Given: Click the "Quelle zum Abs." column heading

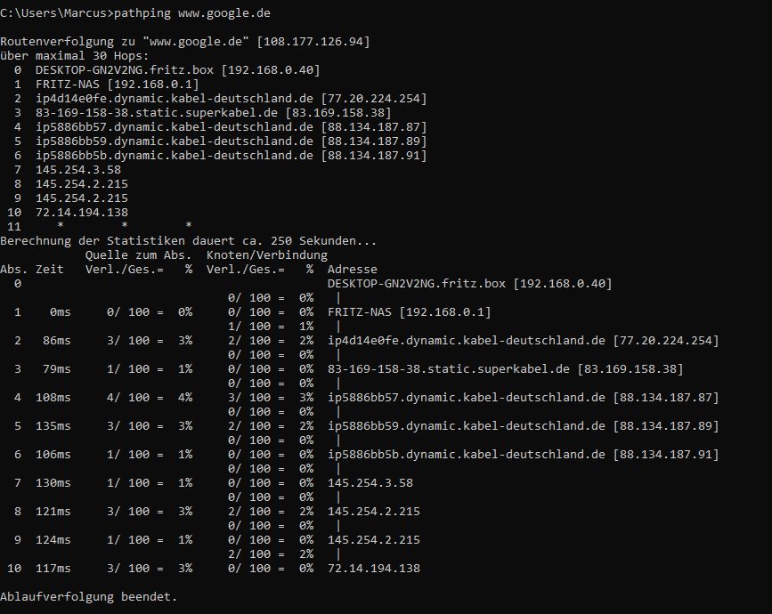Looking at the screenshot, I should pyautogui.click(x=138, y=255).
